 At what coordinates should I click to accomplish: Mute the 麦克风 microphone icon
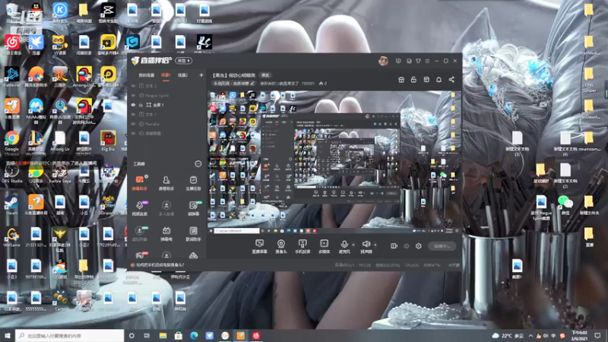(344, 244)
